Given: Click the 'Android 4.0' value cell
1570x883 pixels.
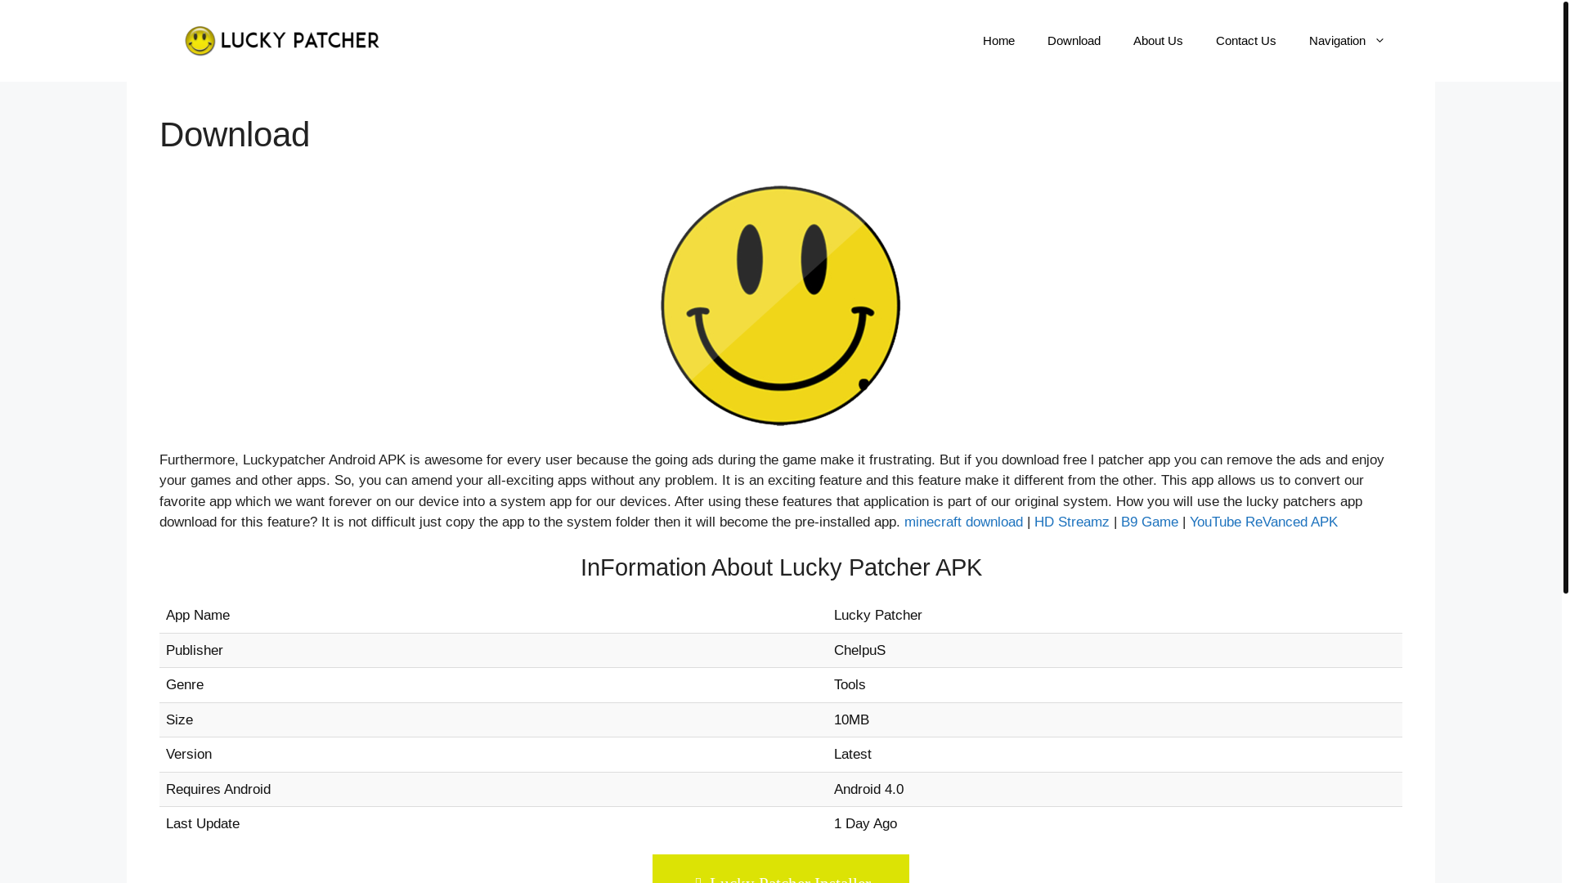Looking at the screenshot, I should click(1115, 790).
